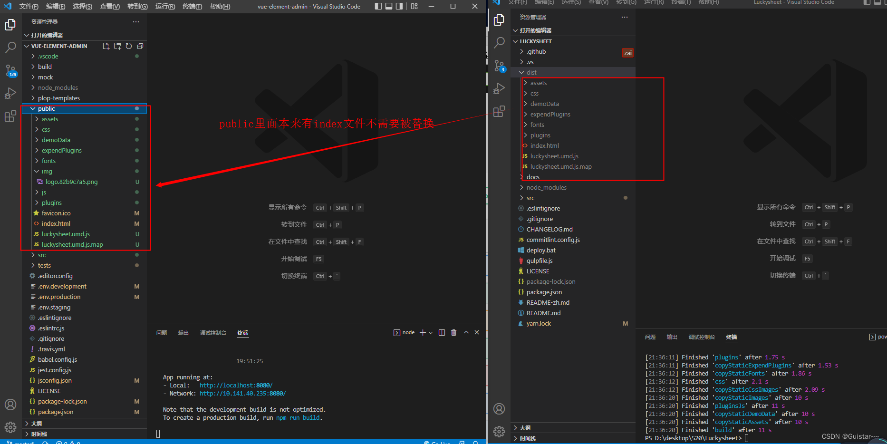The height and width of the screenshot is (444, 887).
Task: Add new terminal with plus icon
Action: [423, 332]
